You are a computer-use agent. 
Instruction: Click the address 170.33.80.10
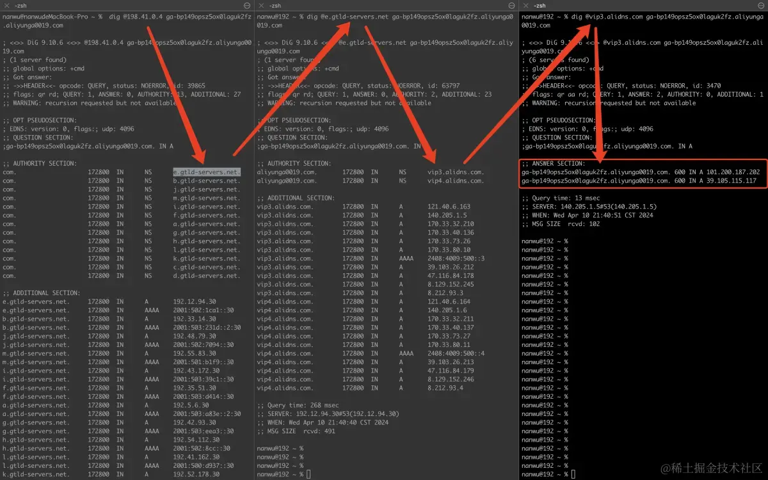tap(449, 250)
